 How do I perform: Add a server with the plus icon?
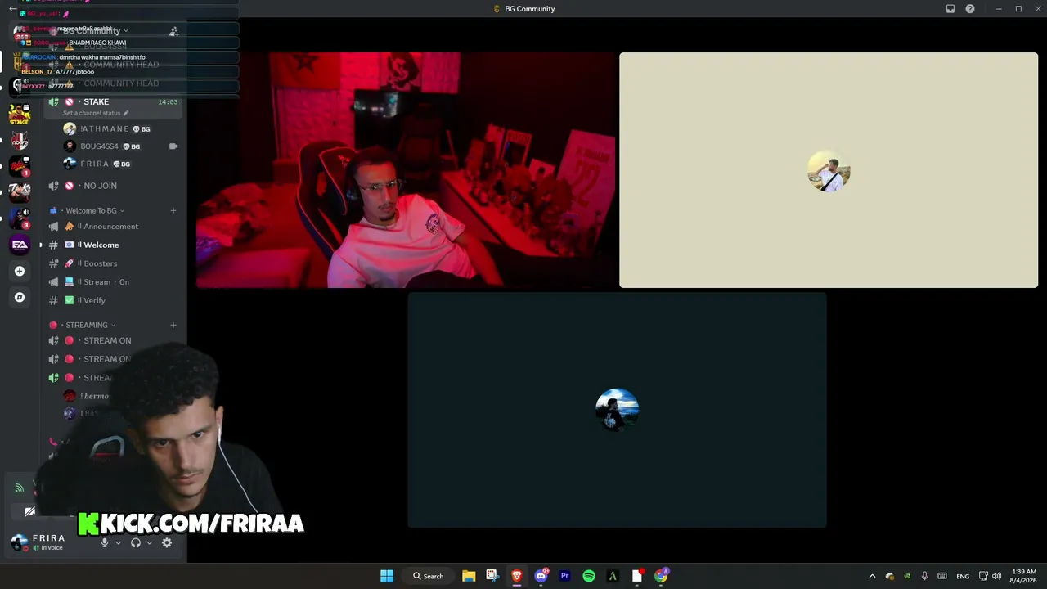(20, 271)
